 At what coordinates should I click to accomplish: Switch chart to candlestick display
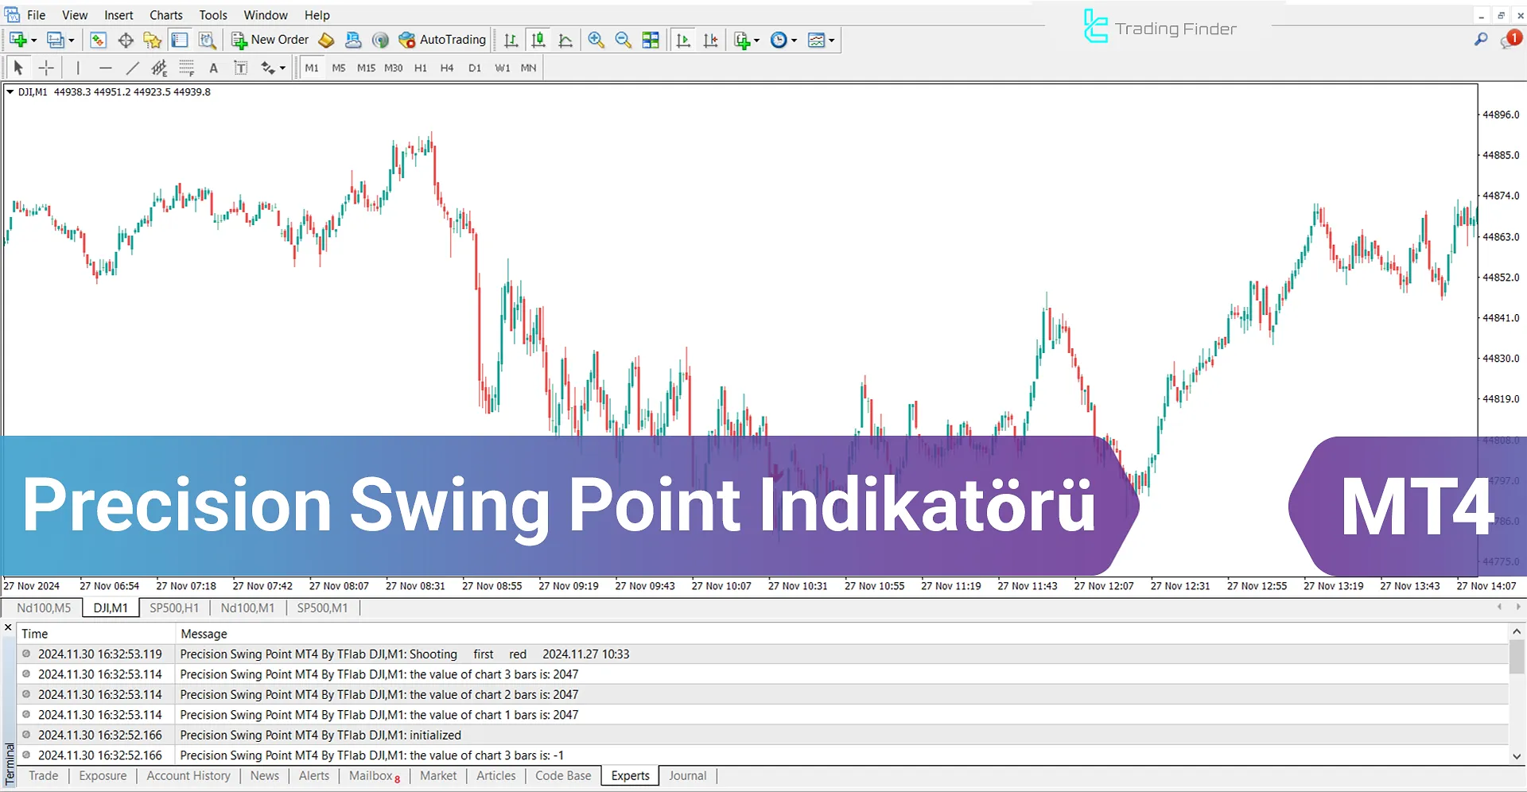click(x=539, y=40)
